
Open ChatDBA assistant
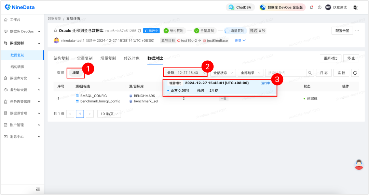(240, 7)
